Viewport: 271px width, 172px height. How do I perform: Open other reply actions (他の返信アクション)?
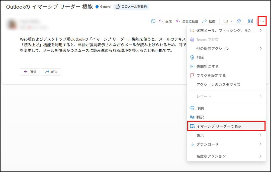226,49
